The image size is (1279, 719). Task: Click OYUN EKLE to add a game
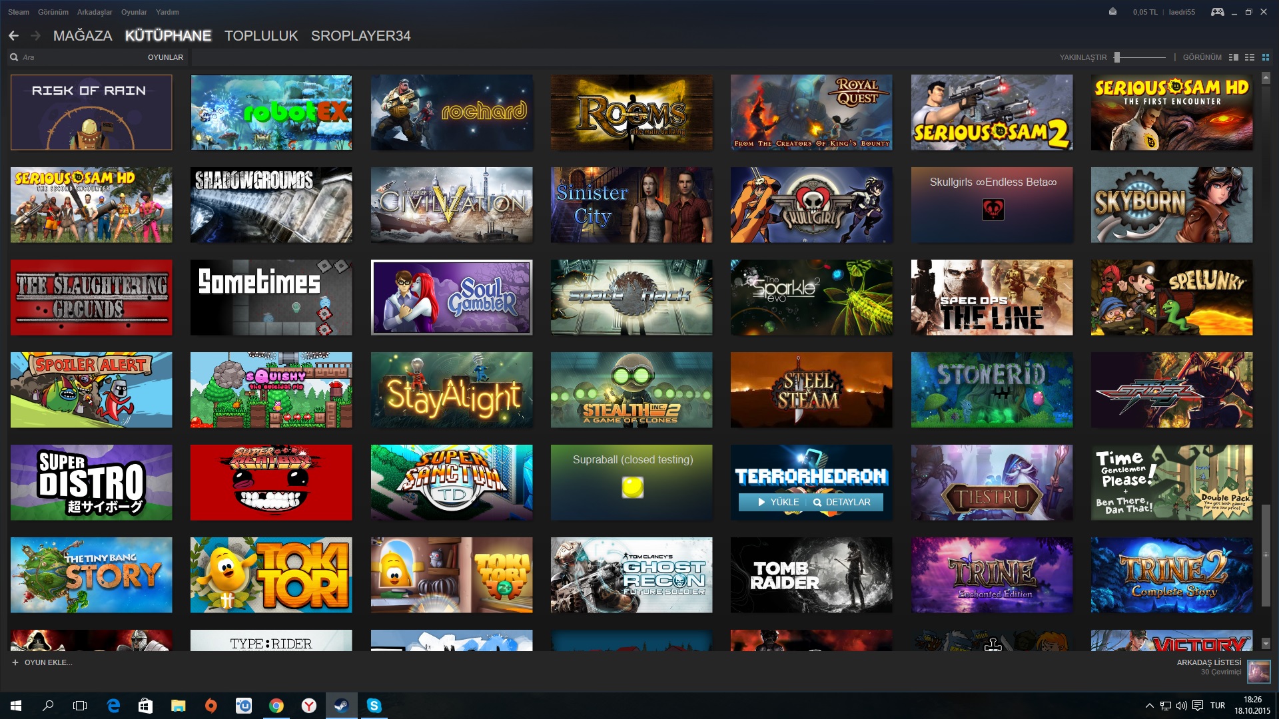[48, 662]
